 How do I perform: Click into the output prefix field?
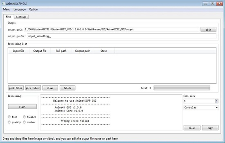(x=121, y=36)
